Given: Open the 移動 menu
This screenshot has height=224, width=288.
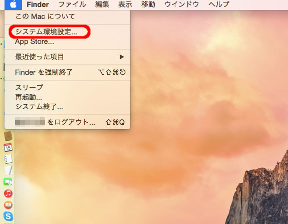Looking at the screenshot, I should (x=148, y=4).
